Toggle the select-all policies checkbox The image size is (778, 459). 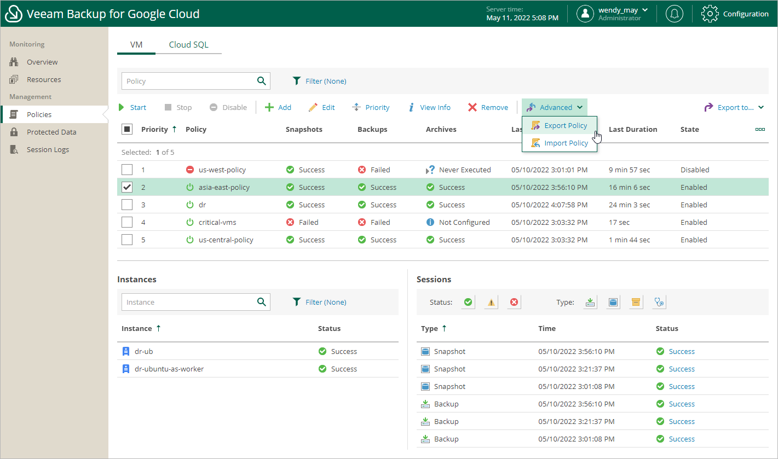point(127,129)
